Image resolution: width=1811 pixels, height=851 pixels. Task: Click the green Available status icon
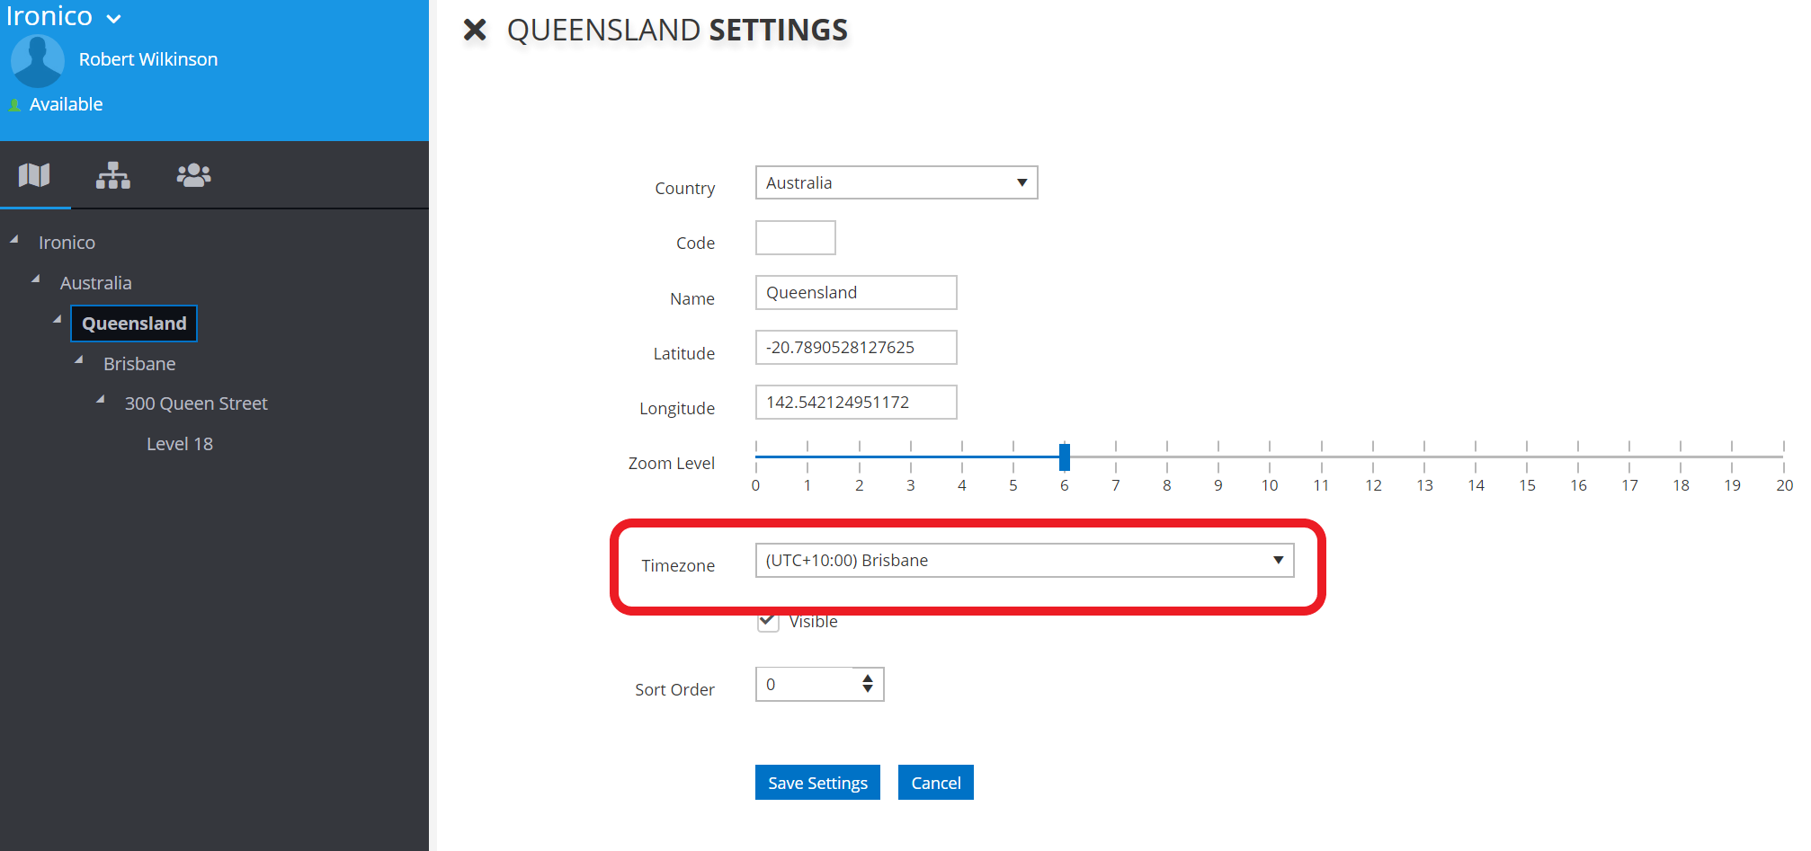(14, 105)
